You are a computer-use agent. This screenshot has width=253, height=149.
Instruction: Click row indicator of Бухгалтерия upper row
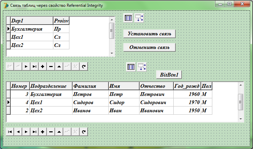coord(9,29)
